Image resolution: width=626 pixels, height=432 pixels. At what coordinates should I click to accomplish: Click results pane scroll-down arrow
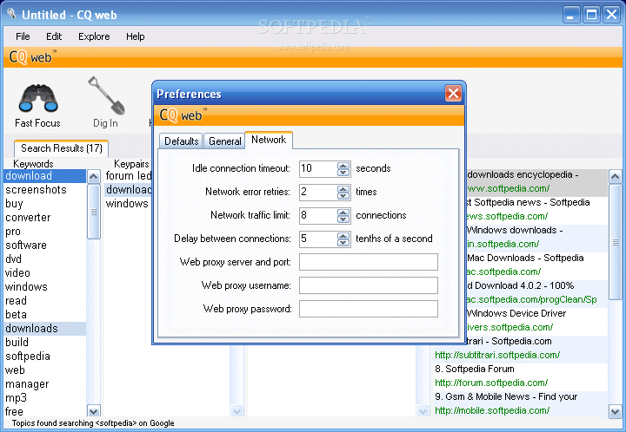tap(615, 411)
